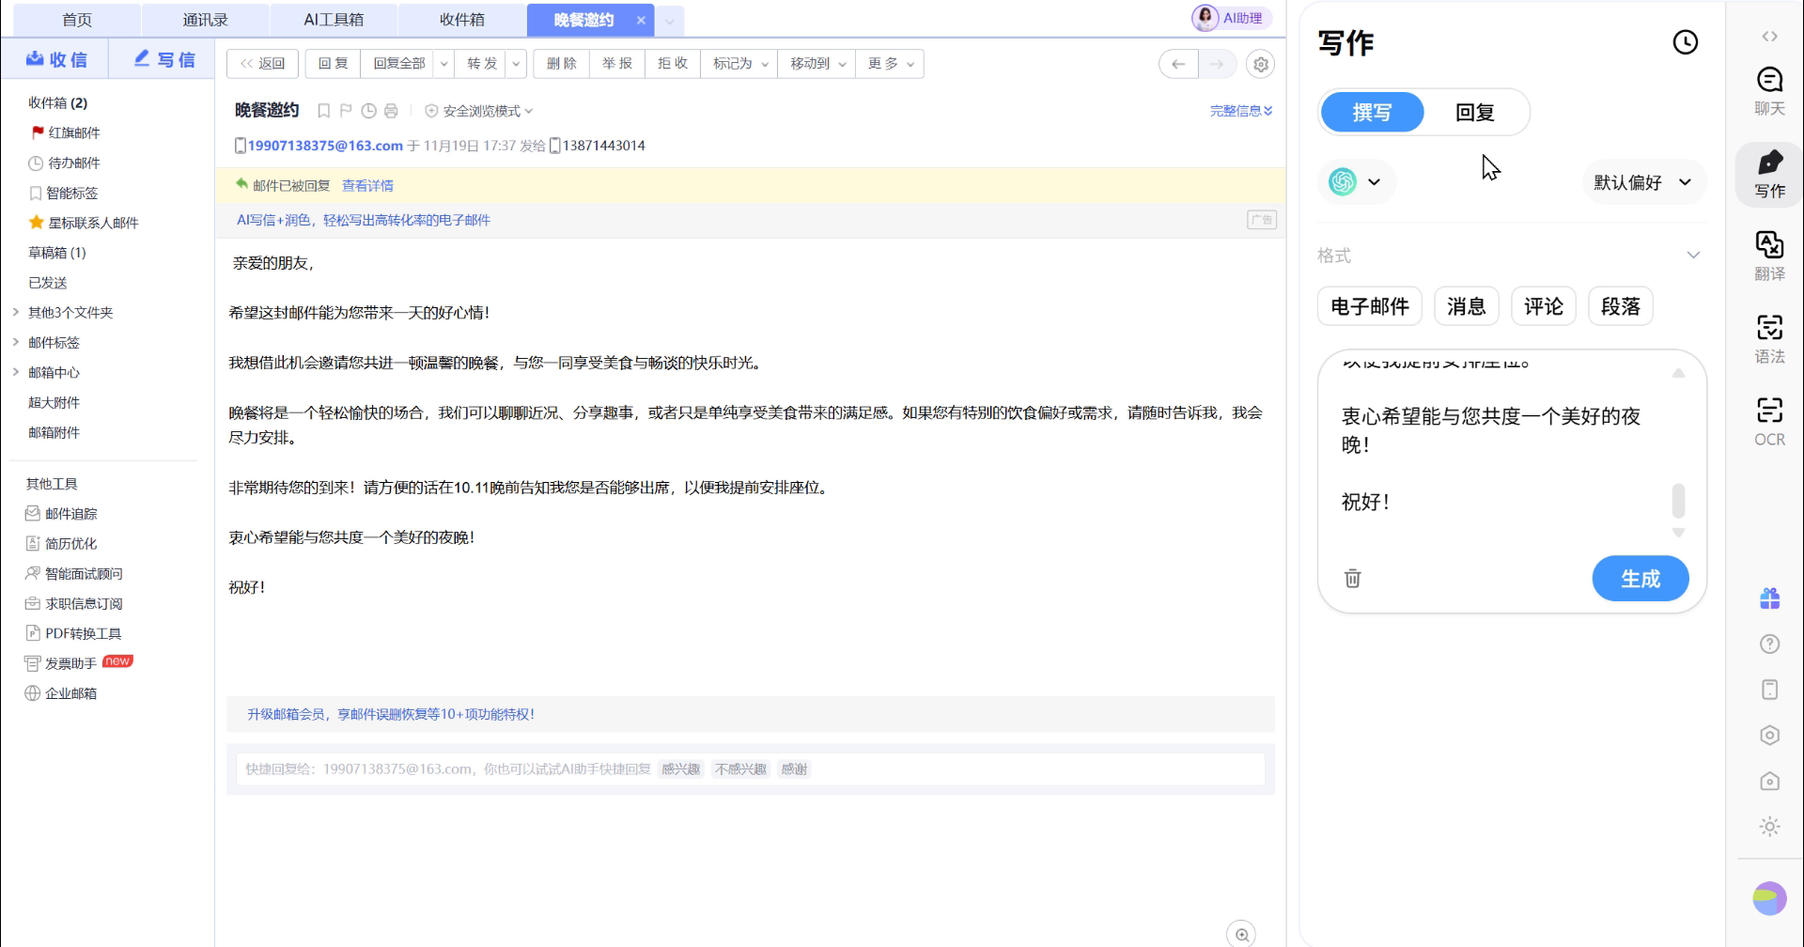
Task: Click the writing text box scrollbar
Action: coord(1678,501)
